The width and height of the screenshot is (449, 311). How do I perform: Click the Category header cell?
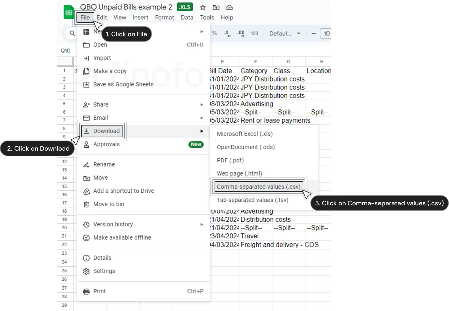click(x=256, y=71)
